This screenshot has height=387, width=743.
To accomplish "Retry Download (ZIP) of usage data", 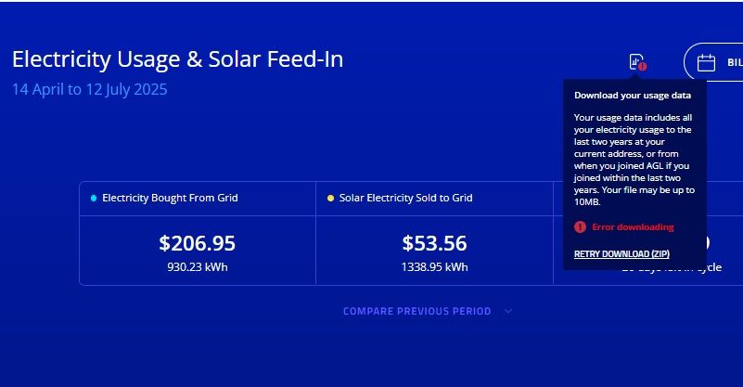I will pyautogui.click(x=621, y=253).
